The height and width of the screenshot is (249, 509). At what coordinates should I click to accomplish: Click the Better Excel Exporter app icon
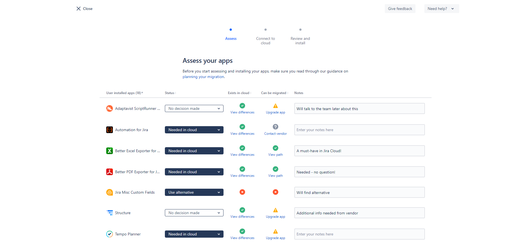click(x=110, y=151)
